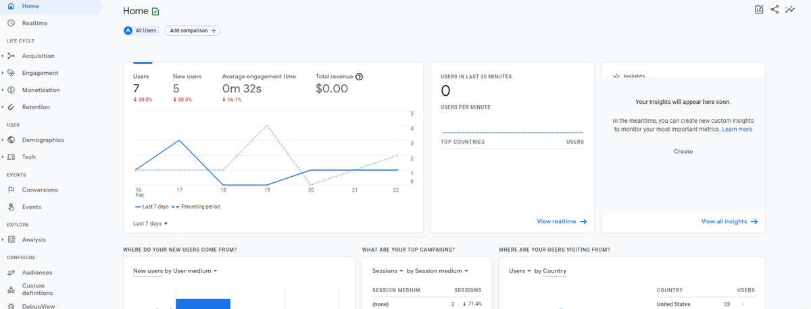Click the Add comparison button
The image size is (811, 309).
(x=192, y=30)
